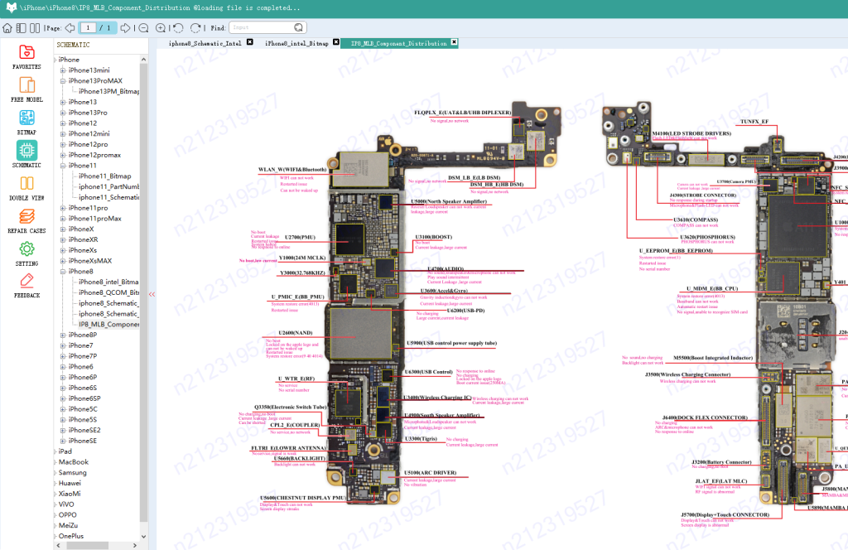
Task: Select the Huawei category in tree
Action: [x=70, y=484]
